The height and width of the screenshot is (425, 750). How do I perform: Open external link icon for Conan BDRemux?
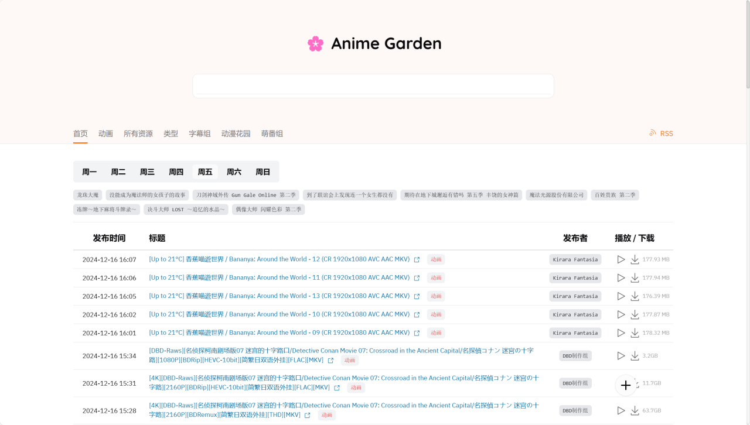pyautogui.click(x=308, y=415)
